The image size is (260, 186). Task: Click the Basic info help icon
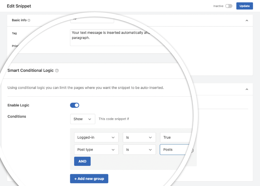[29, 20]
